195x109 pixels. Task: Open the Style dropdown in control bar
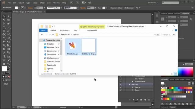point(106,8)
